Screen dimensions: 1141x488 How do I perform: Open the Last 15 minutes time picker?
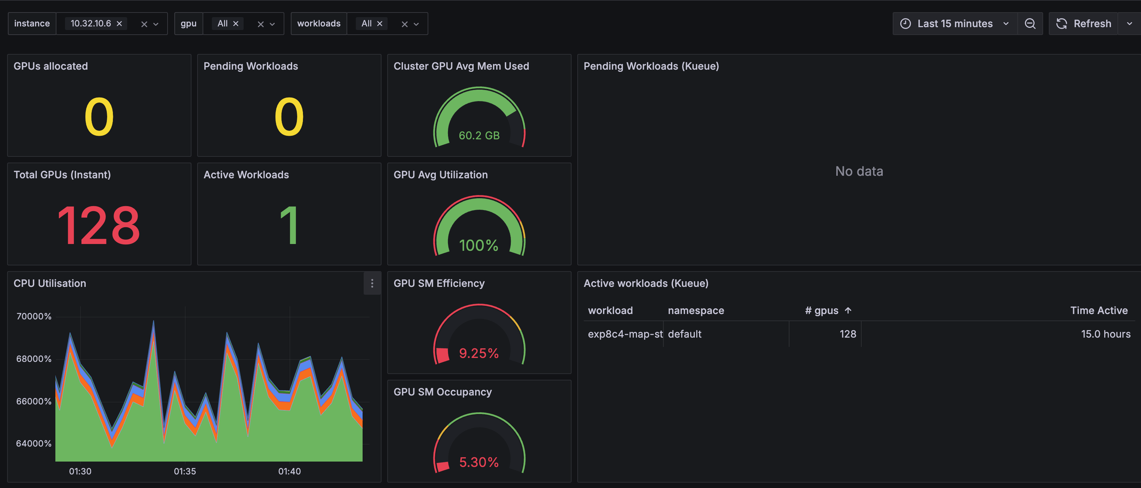click(x=955, y=24)
